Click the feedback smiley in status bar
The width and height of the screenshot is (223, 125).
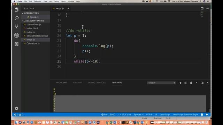coord(202,115)
